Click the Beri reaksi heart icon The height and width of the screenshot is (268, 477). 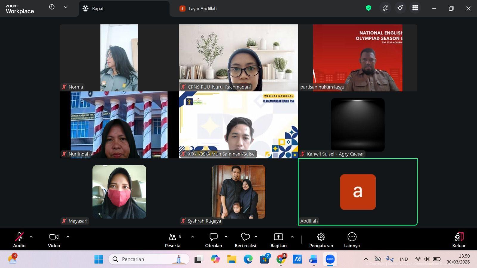point(245,237)
